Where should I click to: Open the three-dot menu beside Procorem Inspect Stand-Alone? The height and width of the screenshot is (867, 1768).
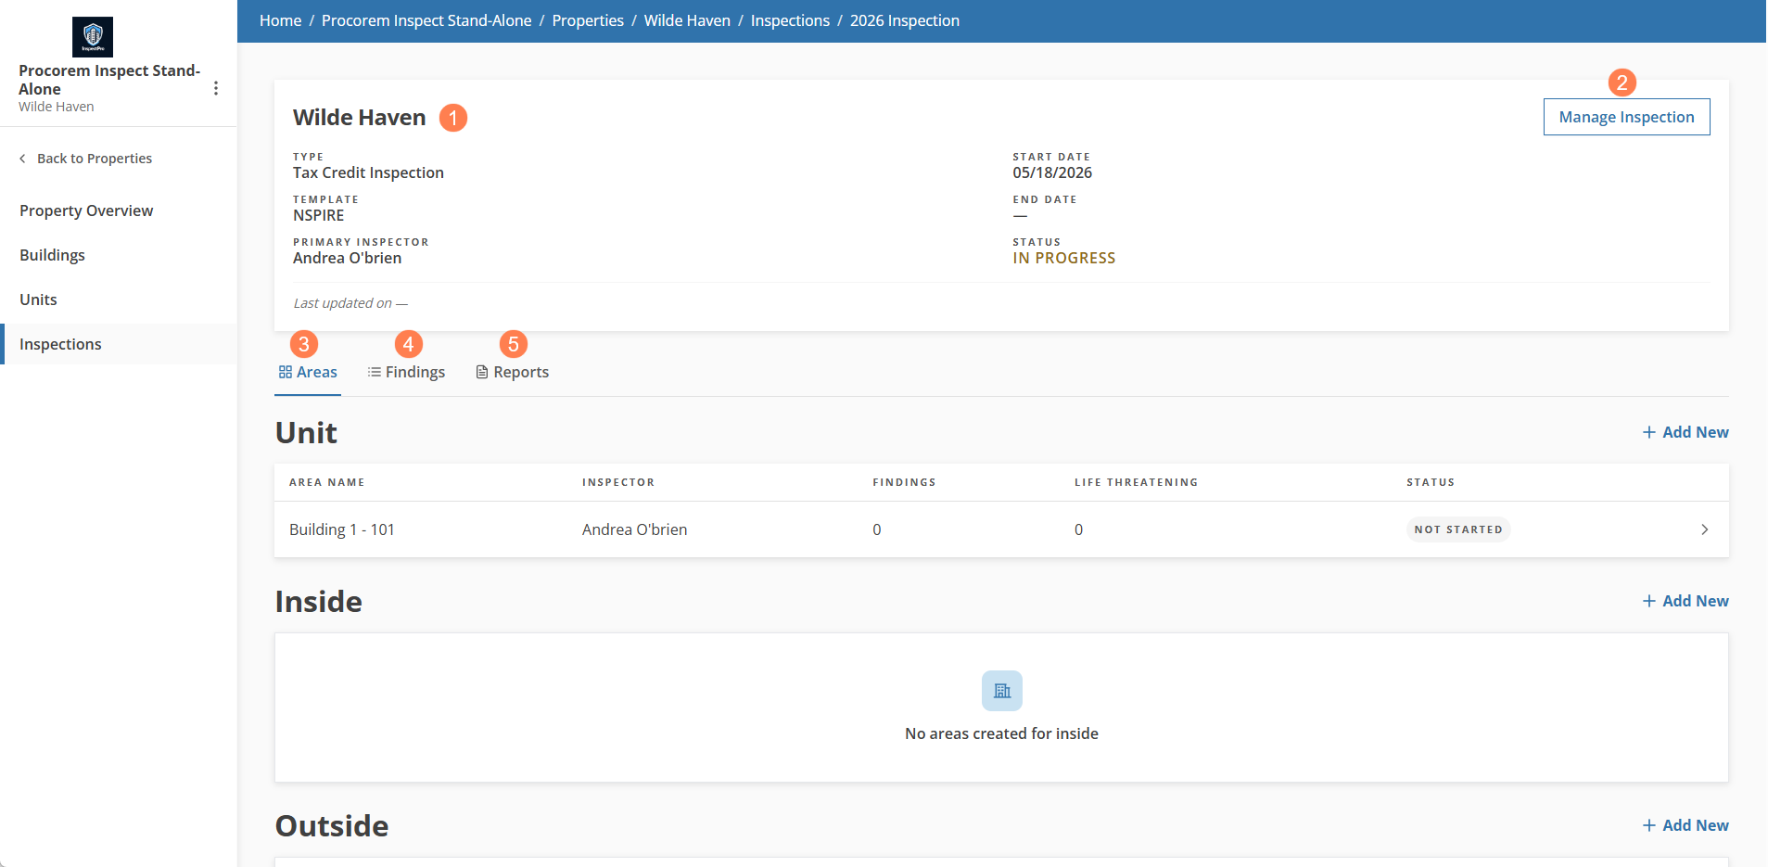click(x=216, y=88)
